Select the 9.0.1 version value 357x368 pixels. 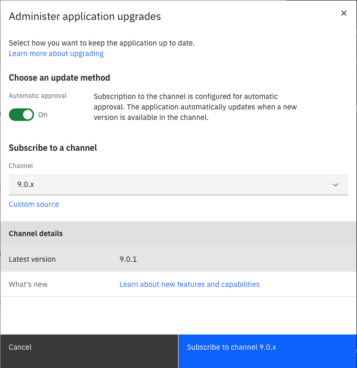point(128,259)
